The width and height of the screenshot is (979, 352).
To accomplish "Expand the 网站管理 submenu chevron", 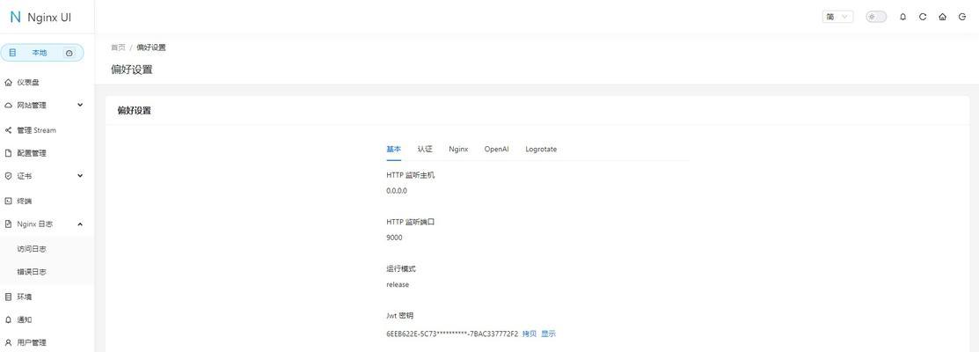I will 80,105.
